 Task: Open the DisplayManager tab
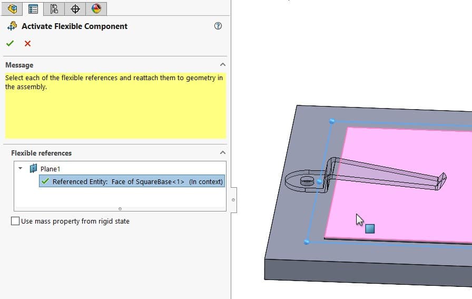pyautogui.click(x=96, y=9)
